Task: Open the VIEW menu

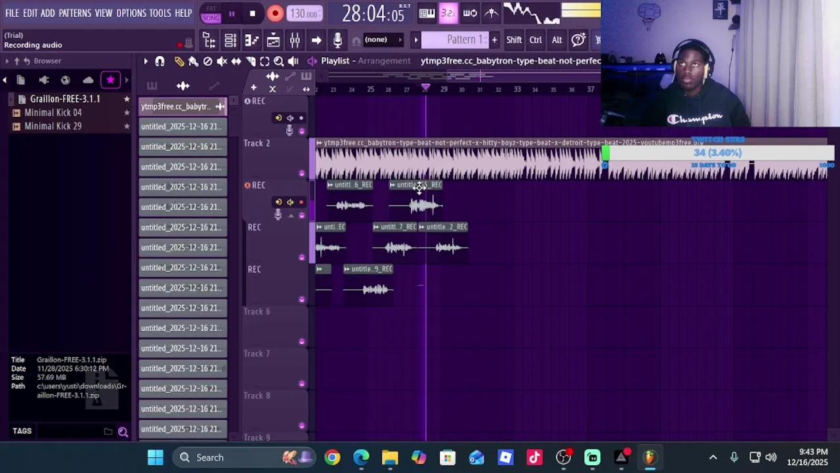Action: point(104,13)
